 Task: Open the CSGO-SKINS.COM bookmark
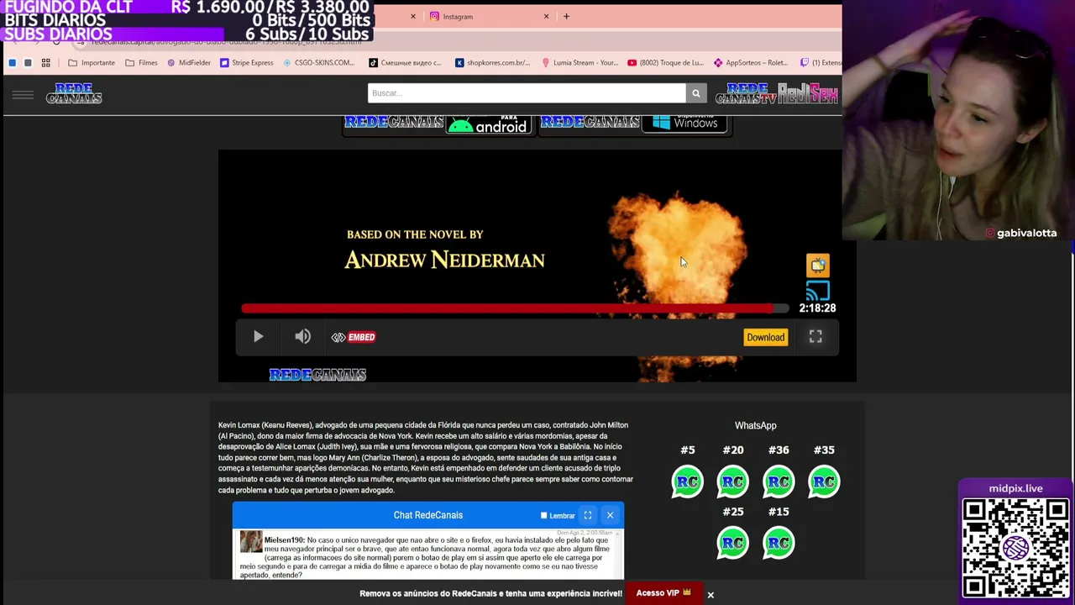[x=318, y=63]
